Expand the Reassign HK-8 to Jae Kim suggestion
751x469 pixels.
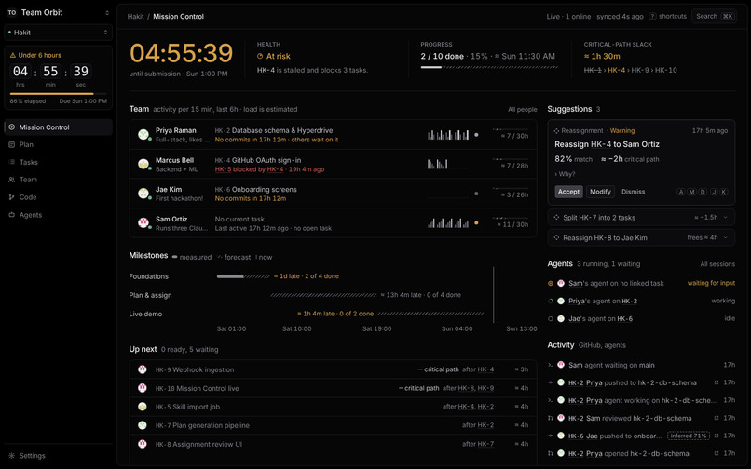pyautogui.click(x=641, y=237)
